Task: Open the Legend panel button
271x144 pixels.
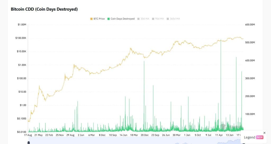Action: pos(250,137)
